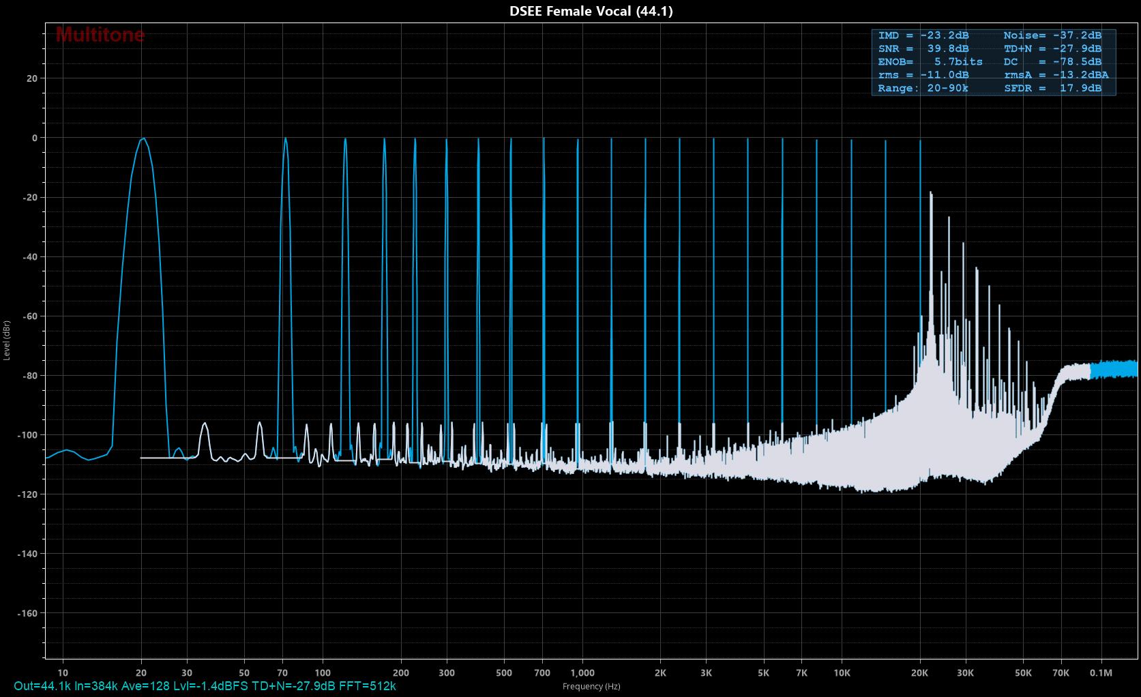
Task: Click the 'rms = -11.0dB' value
Action: click(923, 75)
